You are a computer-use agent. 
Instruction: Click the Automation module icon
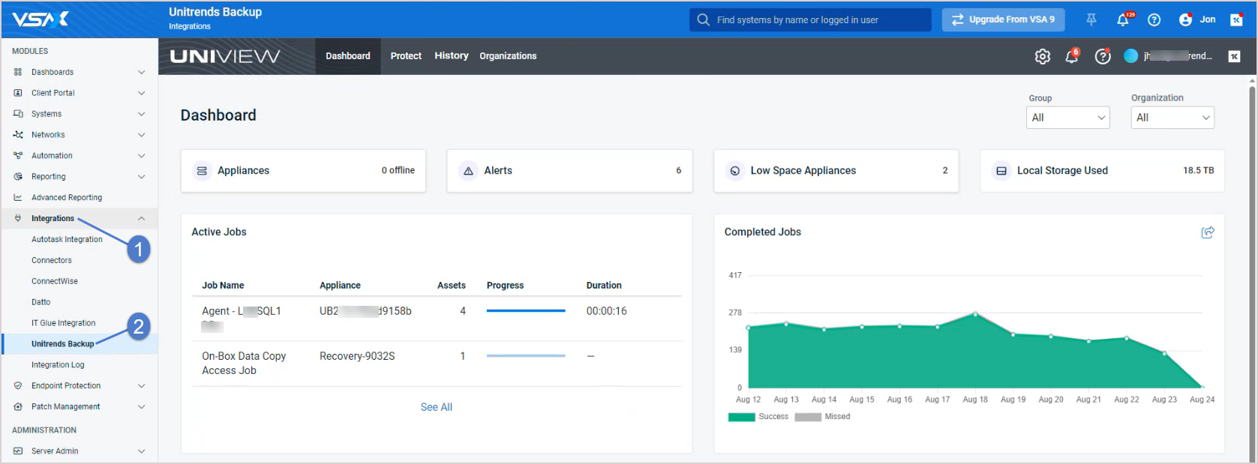coord(18,156)
